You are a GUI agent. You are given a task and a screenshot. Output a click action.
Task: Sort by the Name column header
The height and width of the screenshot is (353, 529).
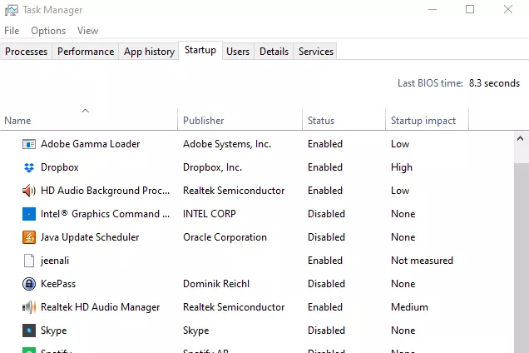[89, 119]
